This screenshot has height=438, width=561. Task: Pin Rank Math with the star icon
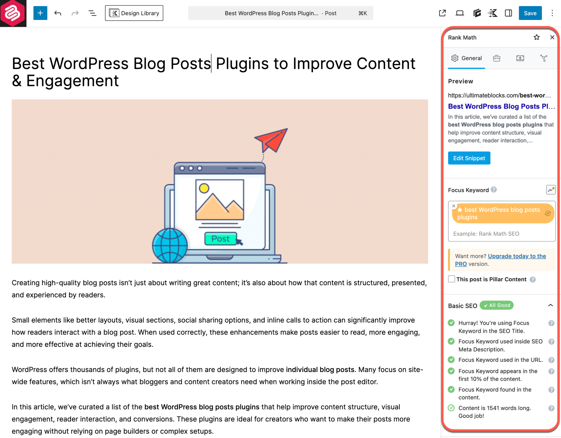coord(537,37)
